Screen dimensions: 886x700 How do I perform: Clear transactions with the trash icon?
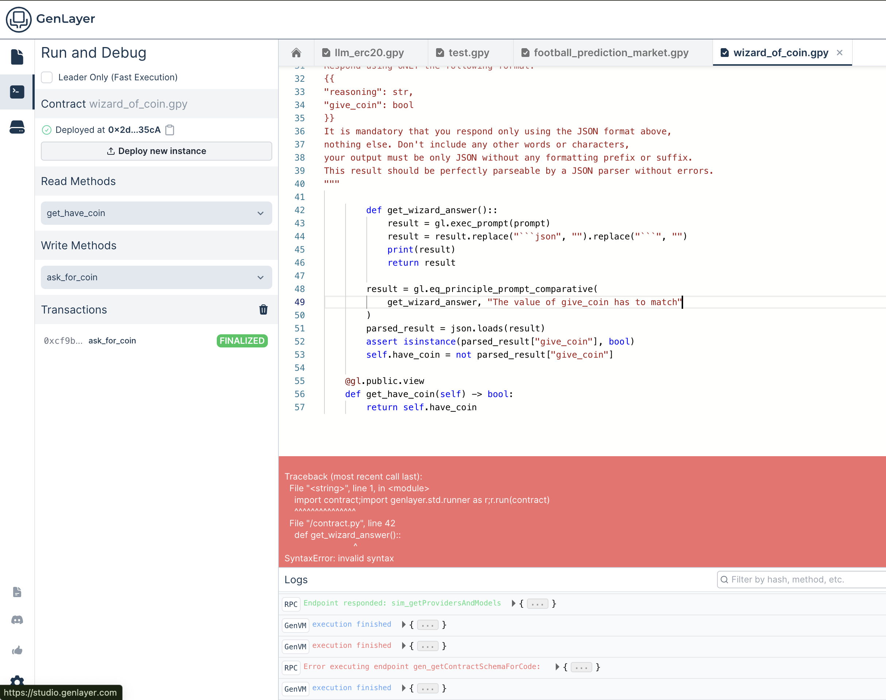pos(263,310)
